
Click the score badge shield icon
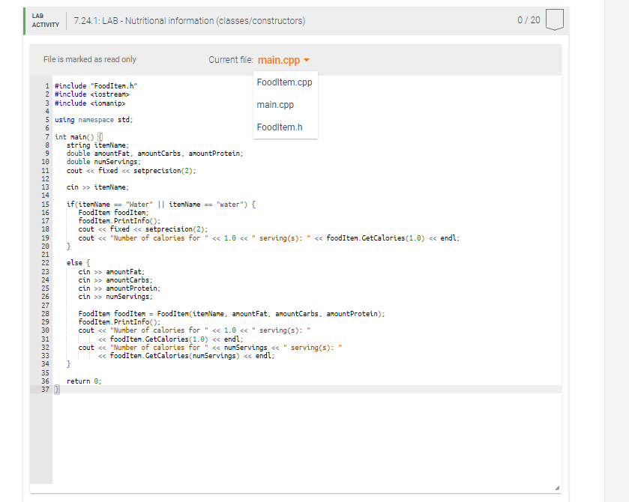[x=554, y=19]
